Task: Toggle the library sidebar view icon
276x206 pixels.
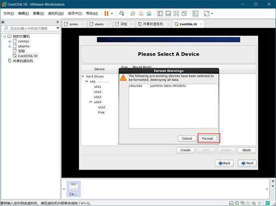Action: coord(160,13)
